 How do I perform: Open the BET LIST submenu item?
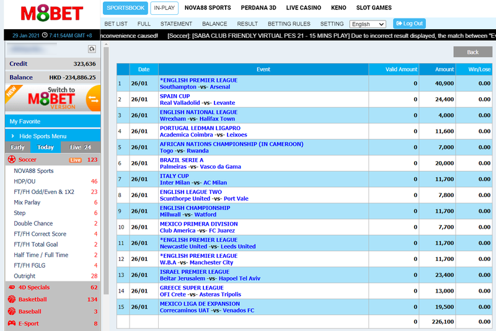pyautogui.click(x=116, y=24)
